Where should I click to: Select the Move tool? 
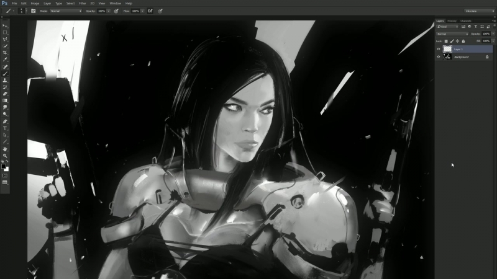5,26
